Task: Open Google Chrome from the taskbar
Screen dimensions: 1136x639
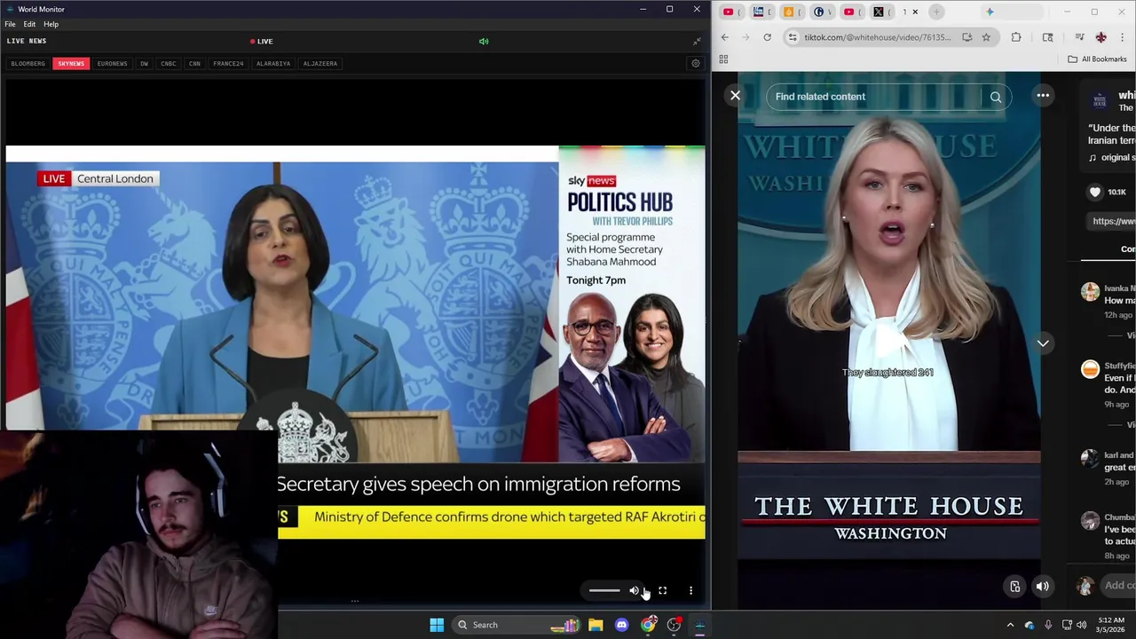Action: (x=648, y=625)
